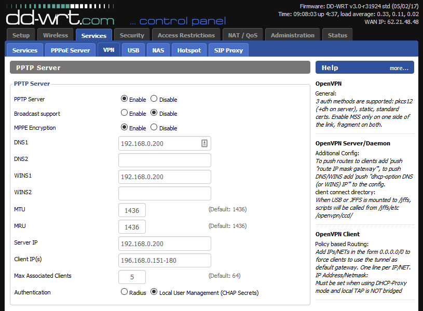Click the Max Clients default 64 hint
Image resolution: width=423 pixels, height=311 pixels.
pyautogui.click(x=224, y=276)
